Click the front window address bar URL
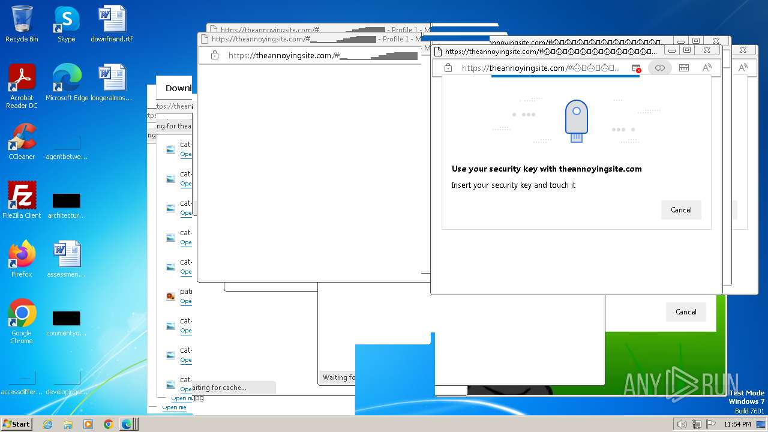This screenshot has height=432, width=768. pos(541,68)
